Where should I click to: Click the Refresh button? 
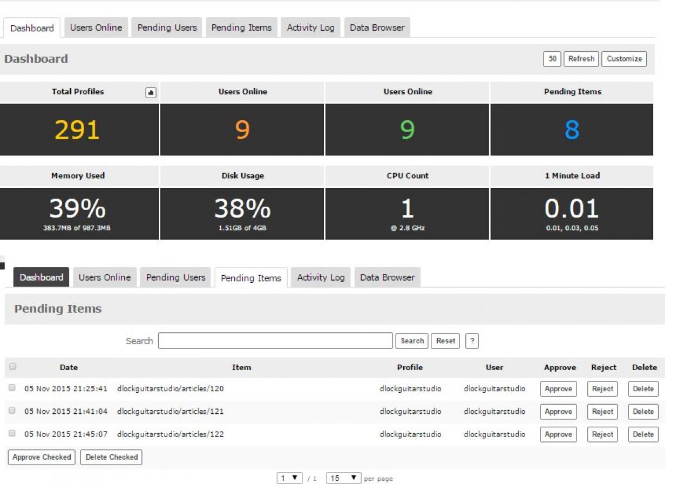click(x=581, y=59)
